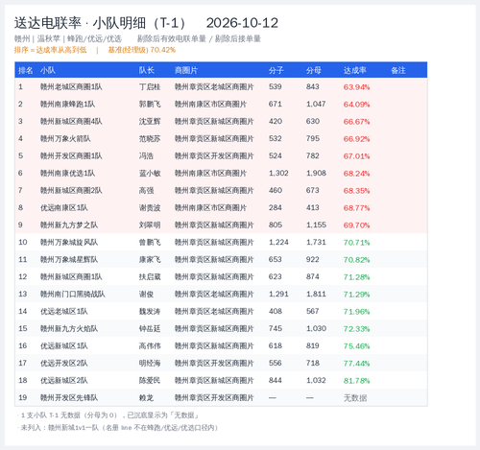480x450 pixels.
Task: Select team name 赣州万象城旋风队
Action: tap(69, 242)
